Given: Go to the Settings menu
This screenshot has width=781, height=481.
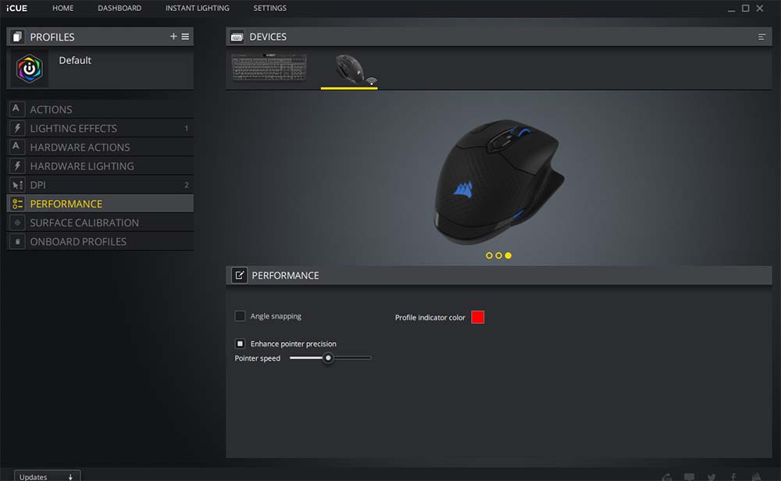Looking at the screenshot, I should point(269,8).
